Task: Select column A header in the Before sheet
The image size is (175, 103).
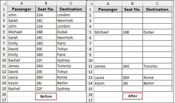Action: pyautogui.click(x=22, y=3)
